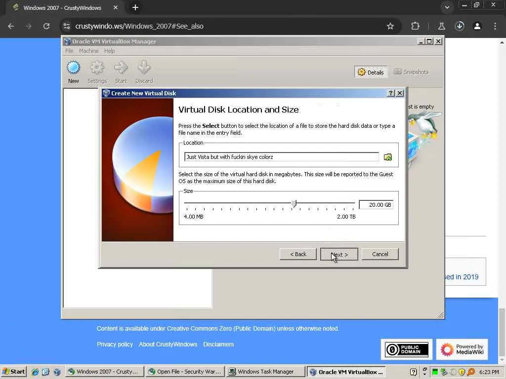Viewport: 506px width, 379px height.
Task: Click the disk Location text field
Action: coord(281,157)
